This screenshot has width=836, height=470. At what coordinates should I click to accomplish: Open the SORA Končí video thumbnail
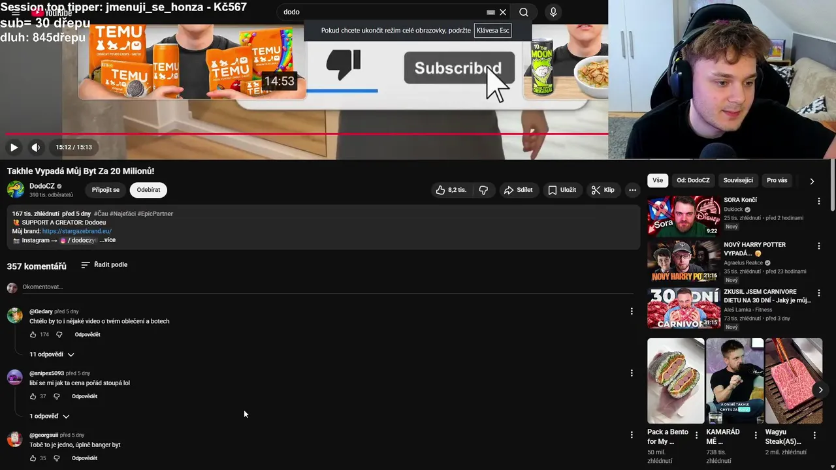click(684, 216)
